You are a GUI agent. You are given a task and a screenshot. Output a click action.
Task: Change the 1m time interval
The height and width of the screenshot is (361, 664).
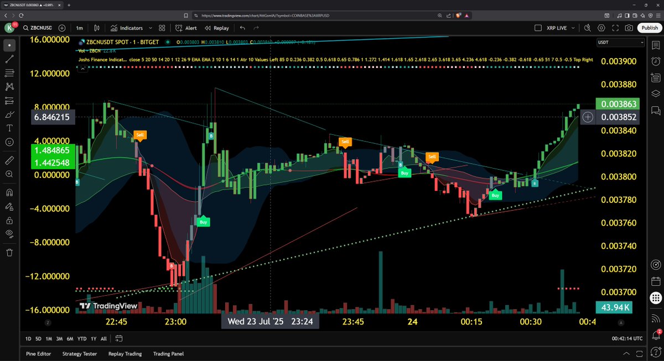coord(80,28)
